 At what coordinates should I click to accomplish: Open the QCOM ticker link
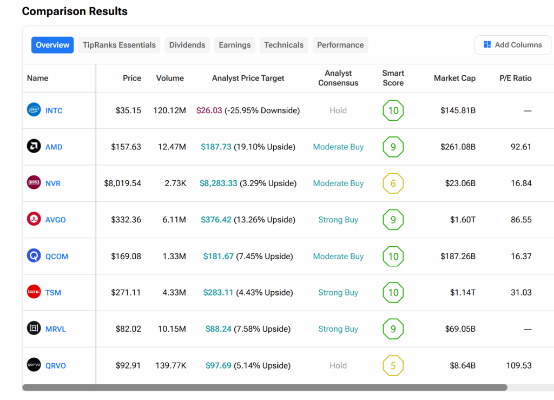(x=57, y=257)
